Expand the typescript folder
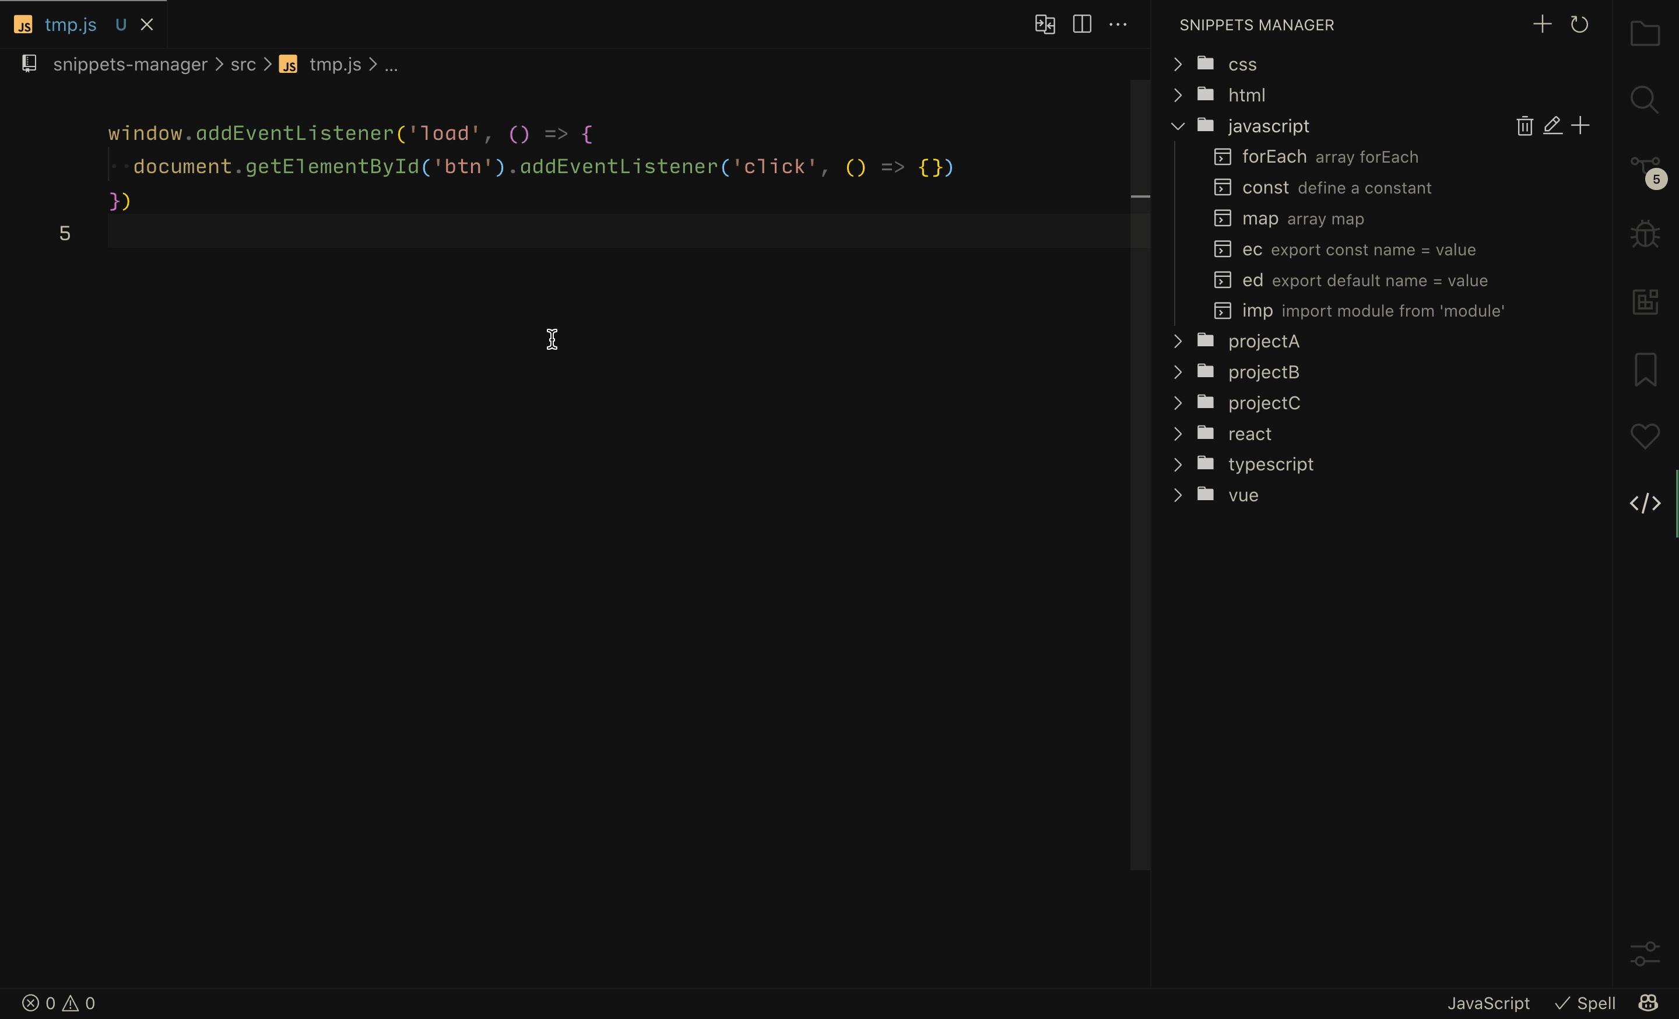Viewport: 1679px width, 1019px height. tap(1178, 464)
